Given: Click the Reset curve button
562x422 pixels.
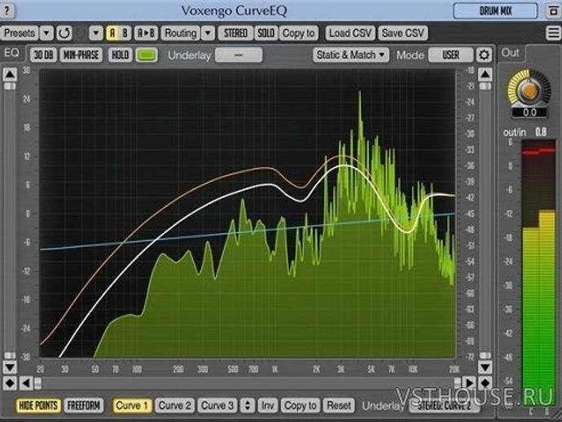Looking at the screenshot, I should (339, 406).
